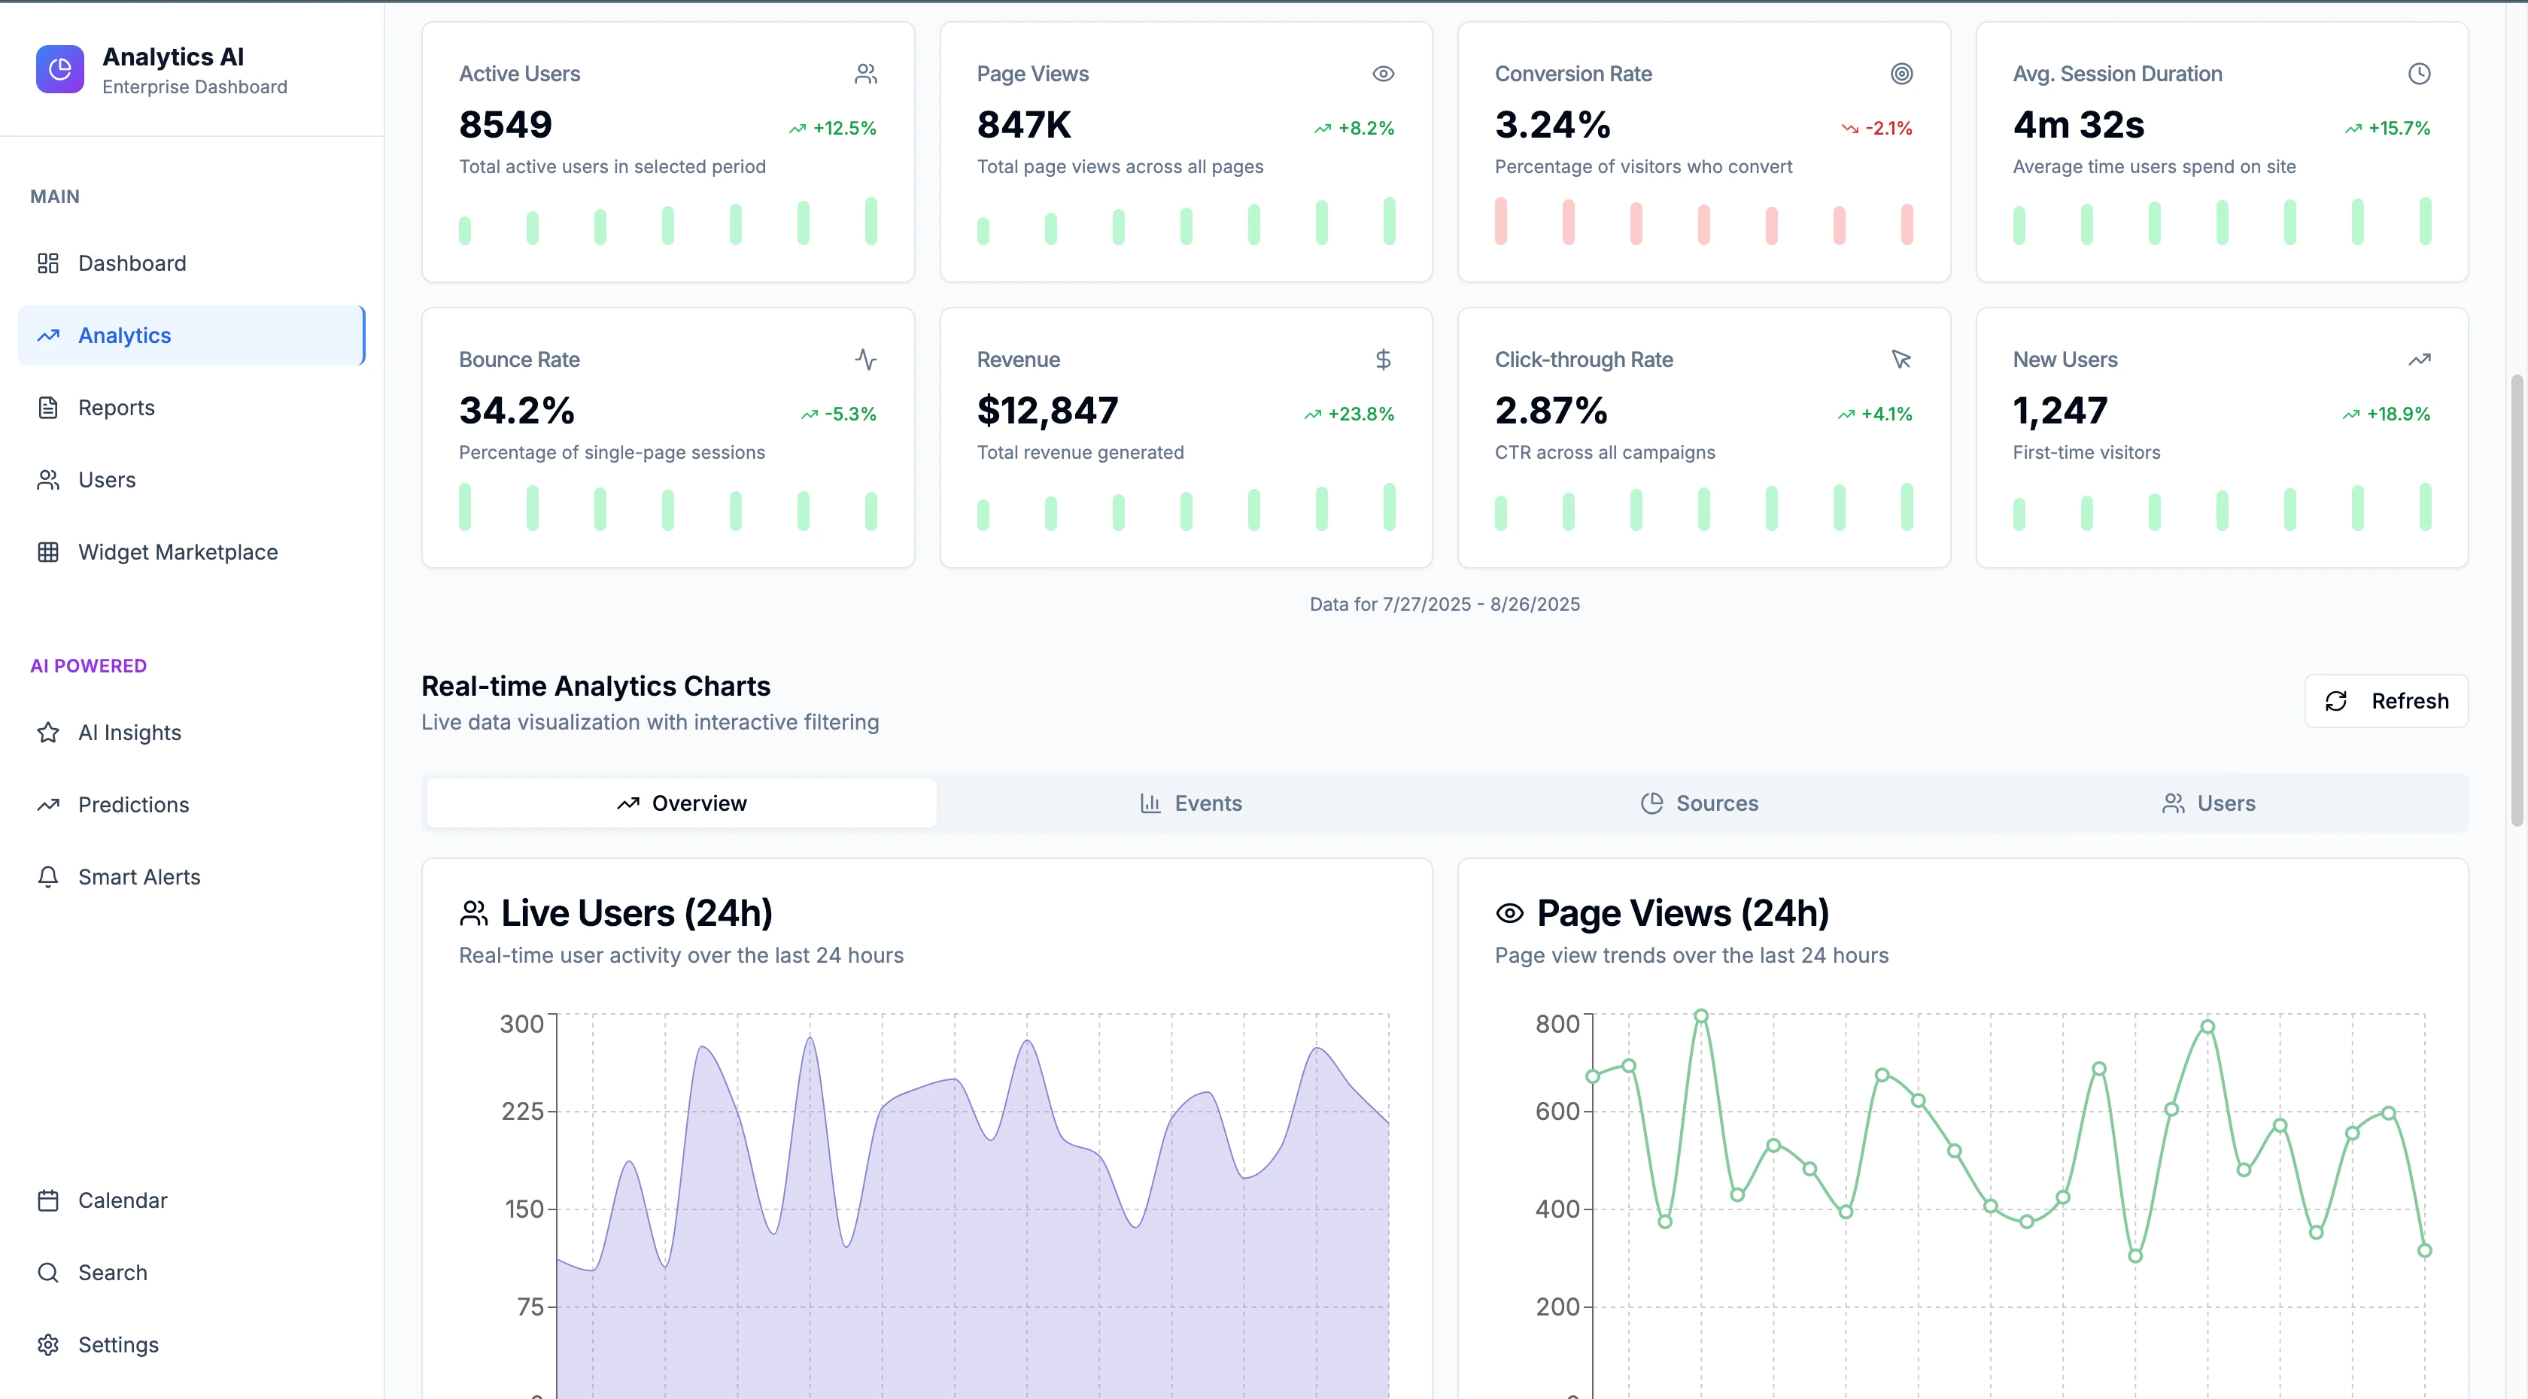Screen dimensions: 2528x1399
Task: Click the Conversion Rate value 3.24%
Action: 1552,125
